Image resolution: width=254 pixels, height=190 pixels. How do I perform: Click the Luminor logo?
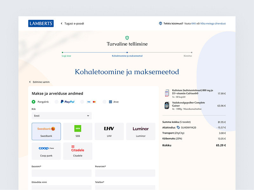pos(141,129)
